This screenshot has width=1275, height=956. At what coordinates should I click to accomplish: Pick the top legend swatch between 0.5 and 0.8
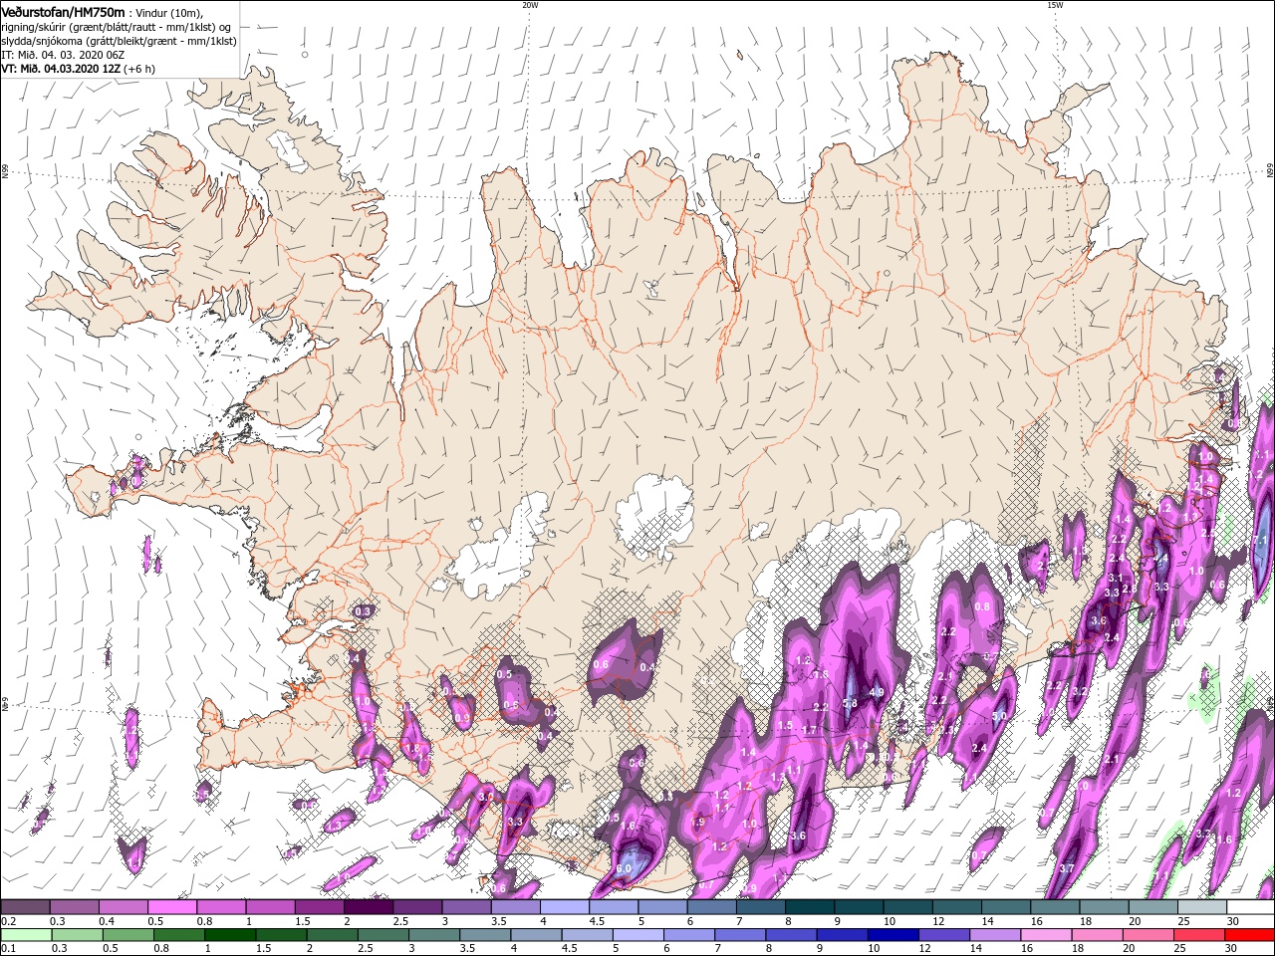coord(172,907)
